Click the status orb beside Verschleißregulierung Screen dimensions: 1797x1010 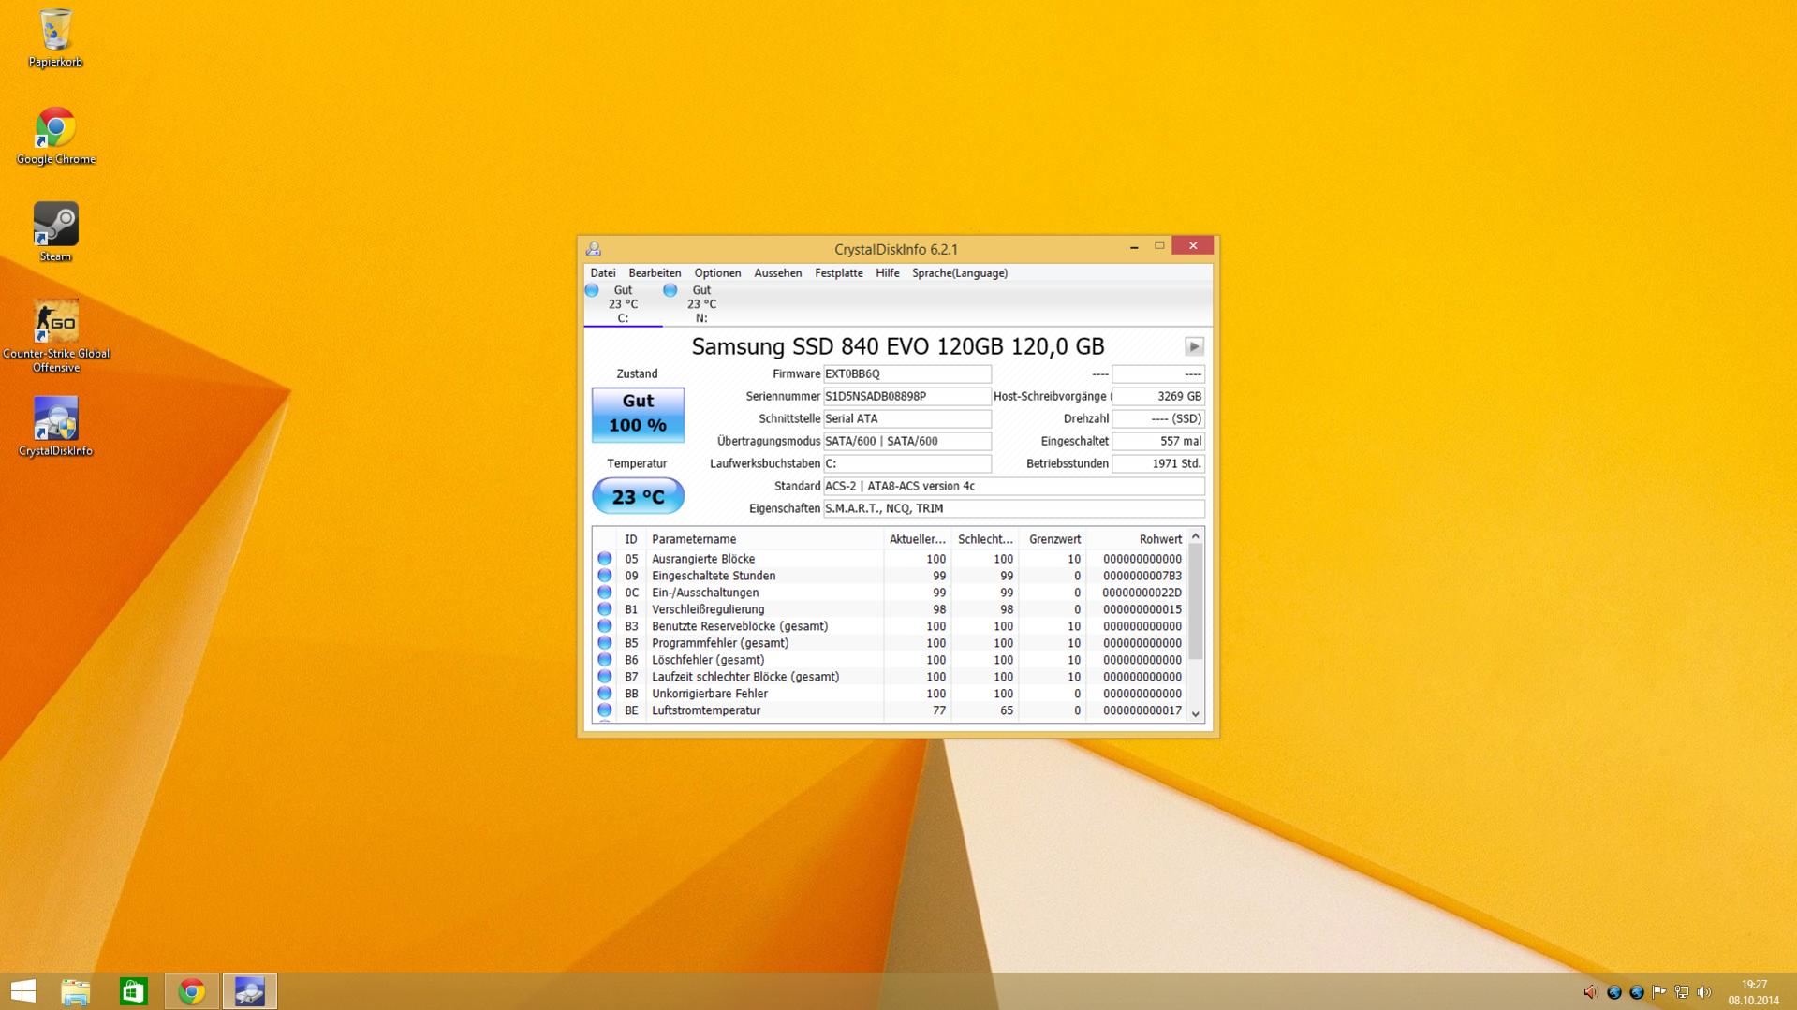coord(605,609)
